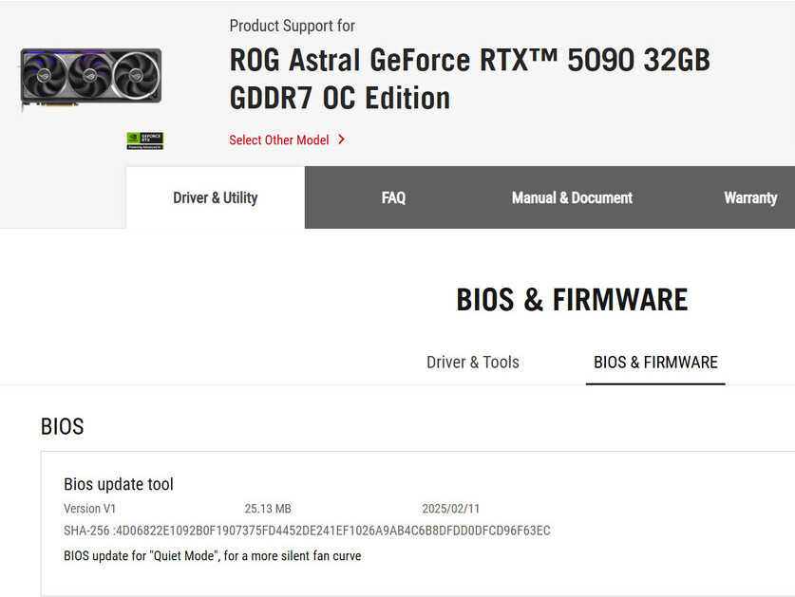This screenshot has height=597, width=795.
Task: Select the BIOS & FIRMWARE sub-tab
Action: pos(655,363)
